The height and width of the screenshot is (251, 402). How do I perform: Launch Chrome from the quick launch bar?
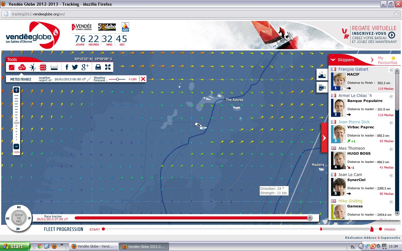click(x=40, y=246)
